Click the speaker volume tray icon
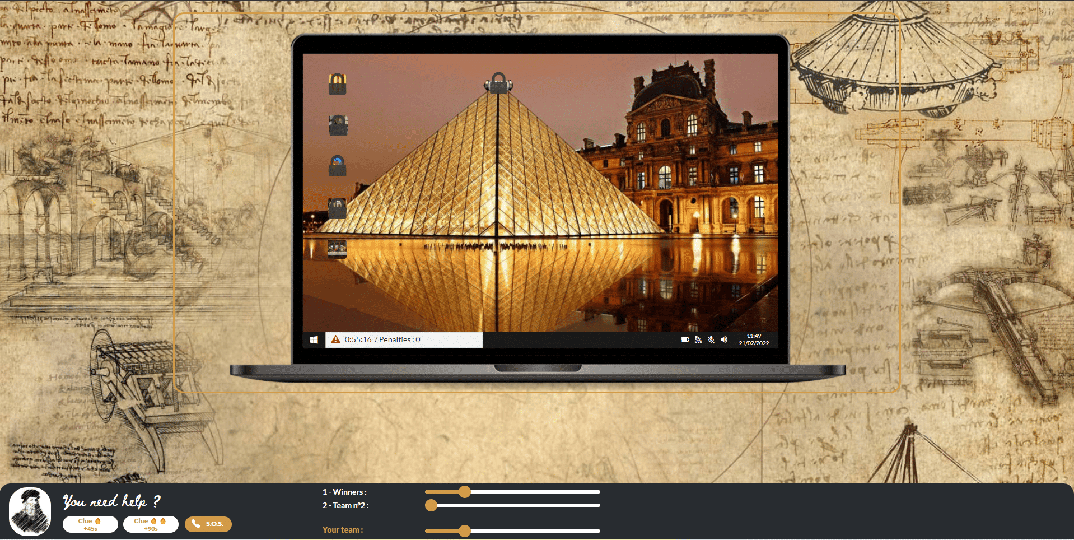Image resolution: width=1074 pixels, height=540 pixels. point(724,339)
